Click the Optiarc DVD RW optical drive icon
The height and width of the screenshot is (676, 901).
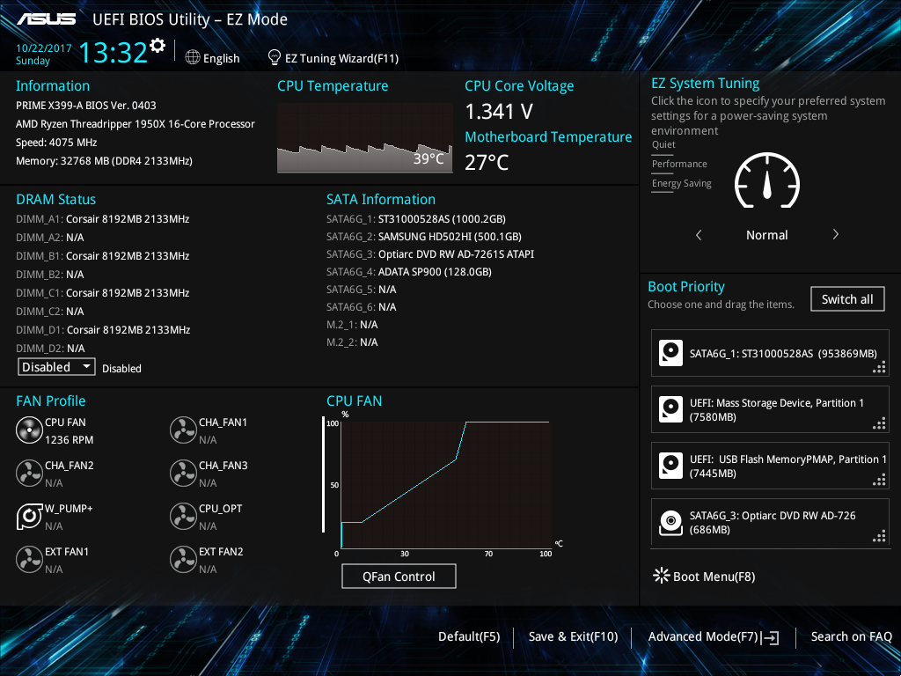pyautogui.click(x=670, y=522)
